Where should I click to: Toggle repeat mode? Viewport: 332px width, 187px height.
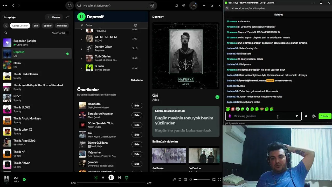127,178
